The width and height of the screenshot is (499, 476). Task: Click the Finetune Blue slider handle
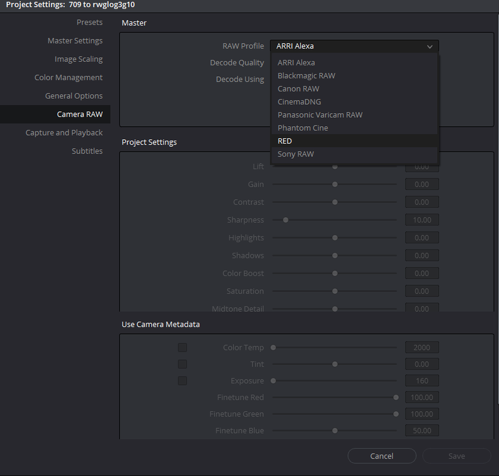coord(335,430)
